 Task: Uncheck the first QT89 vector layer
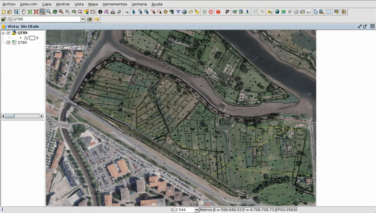tap(8, 33)
